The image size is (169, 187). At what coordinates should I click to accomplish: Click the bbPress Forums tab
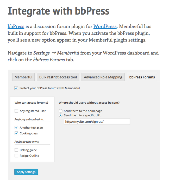coord(142,77)
